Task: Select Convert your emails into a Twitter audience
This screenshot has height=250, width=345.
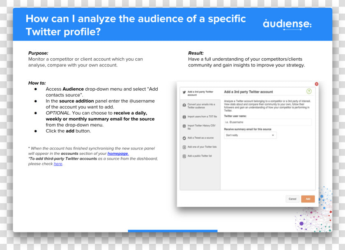Action: [x=201, y=106]
